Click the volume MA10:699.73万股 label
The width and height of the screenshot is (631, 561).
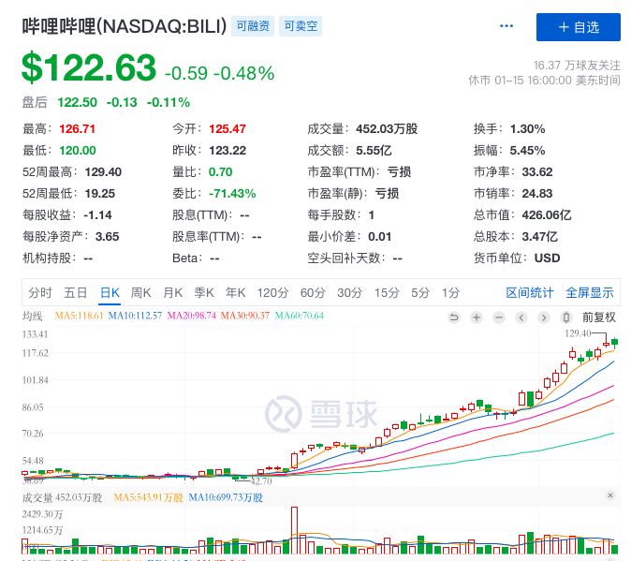[226, 498]
